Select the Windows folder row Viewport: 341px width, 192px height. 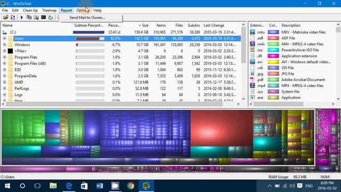(x=121, y=45)
